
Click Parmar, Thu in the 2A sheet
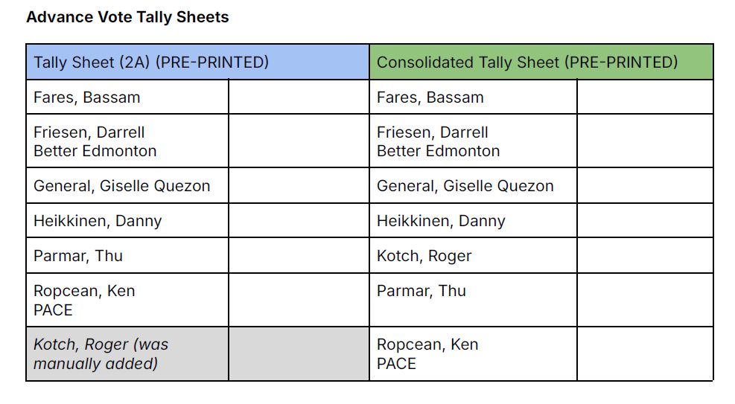78,256
